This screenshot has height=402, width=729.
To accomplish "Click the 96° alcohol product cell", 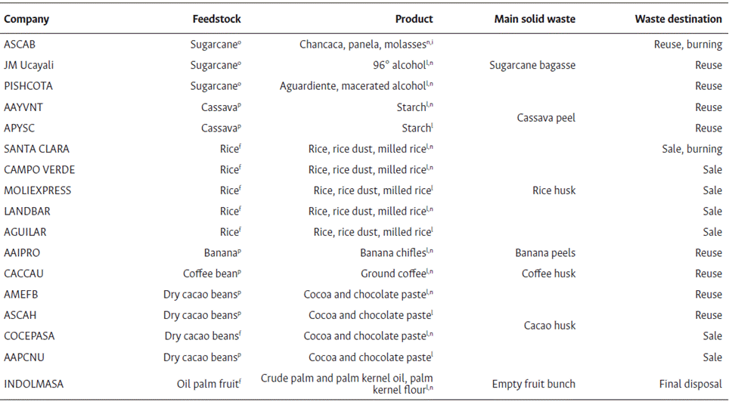I will coord(402,65).
